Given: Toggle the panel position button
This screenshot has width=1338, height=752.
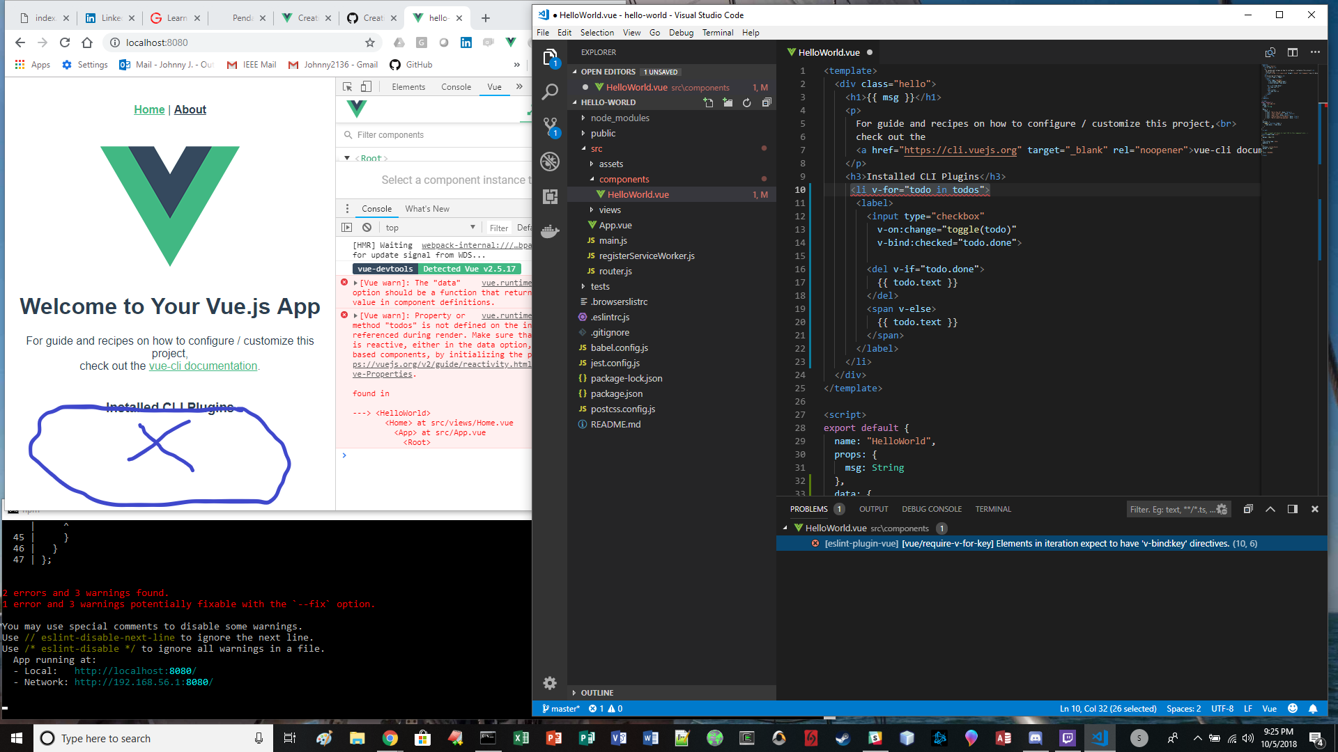Looking at the screenshot, I should click(x=1293, y=509).
